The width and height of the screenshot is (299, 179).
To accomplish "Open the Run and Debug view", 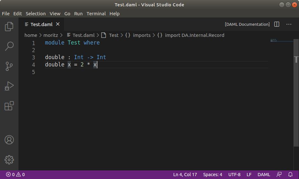I will click(x=9, y=86).
